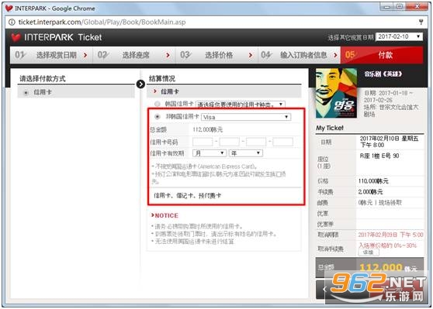Select the 非韩国信用卡 radio button
This screenshot has width=433, height=309.
click(158, 117)
